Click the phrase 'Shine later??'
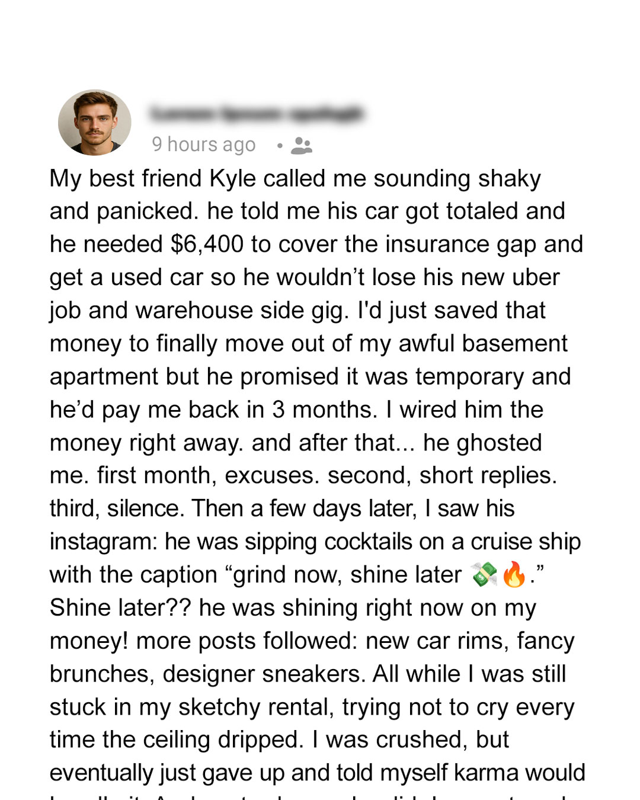 [x=120, y=607]
